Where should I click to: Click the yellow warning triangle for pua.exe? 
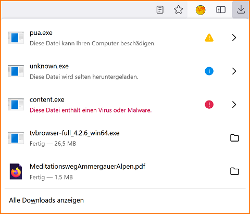click(209, 37)
